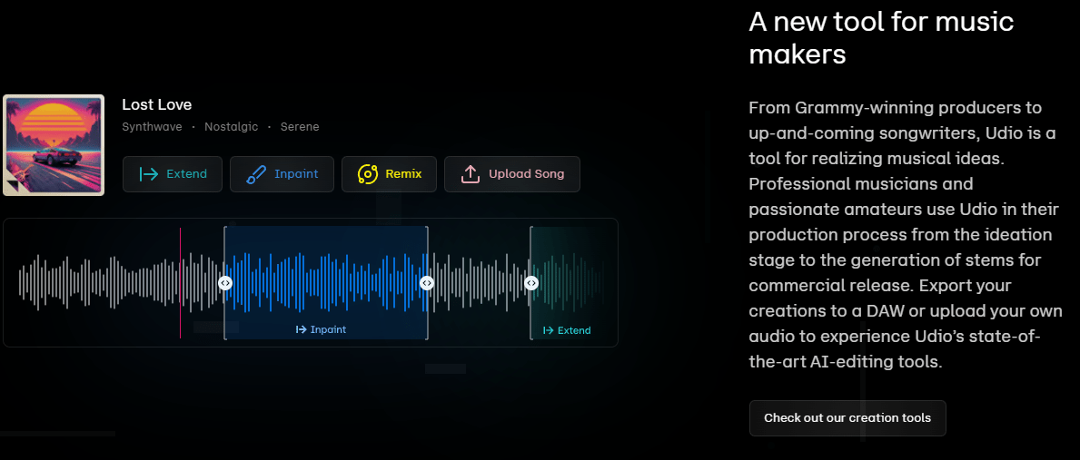1080x460 pixels.
Task: Select the Serene tag
Action: [300, 126]
